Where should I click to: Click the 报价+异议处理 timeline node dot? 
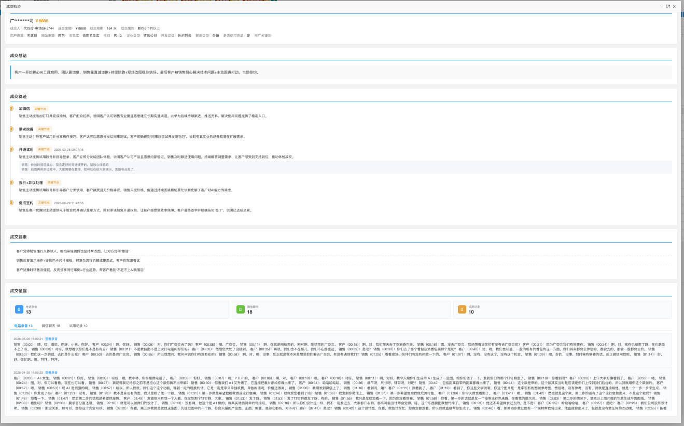[x=11, y=182]
